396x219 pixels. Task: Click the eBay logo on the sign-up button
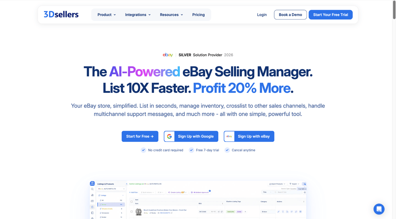pos(229,136)
